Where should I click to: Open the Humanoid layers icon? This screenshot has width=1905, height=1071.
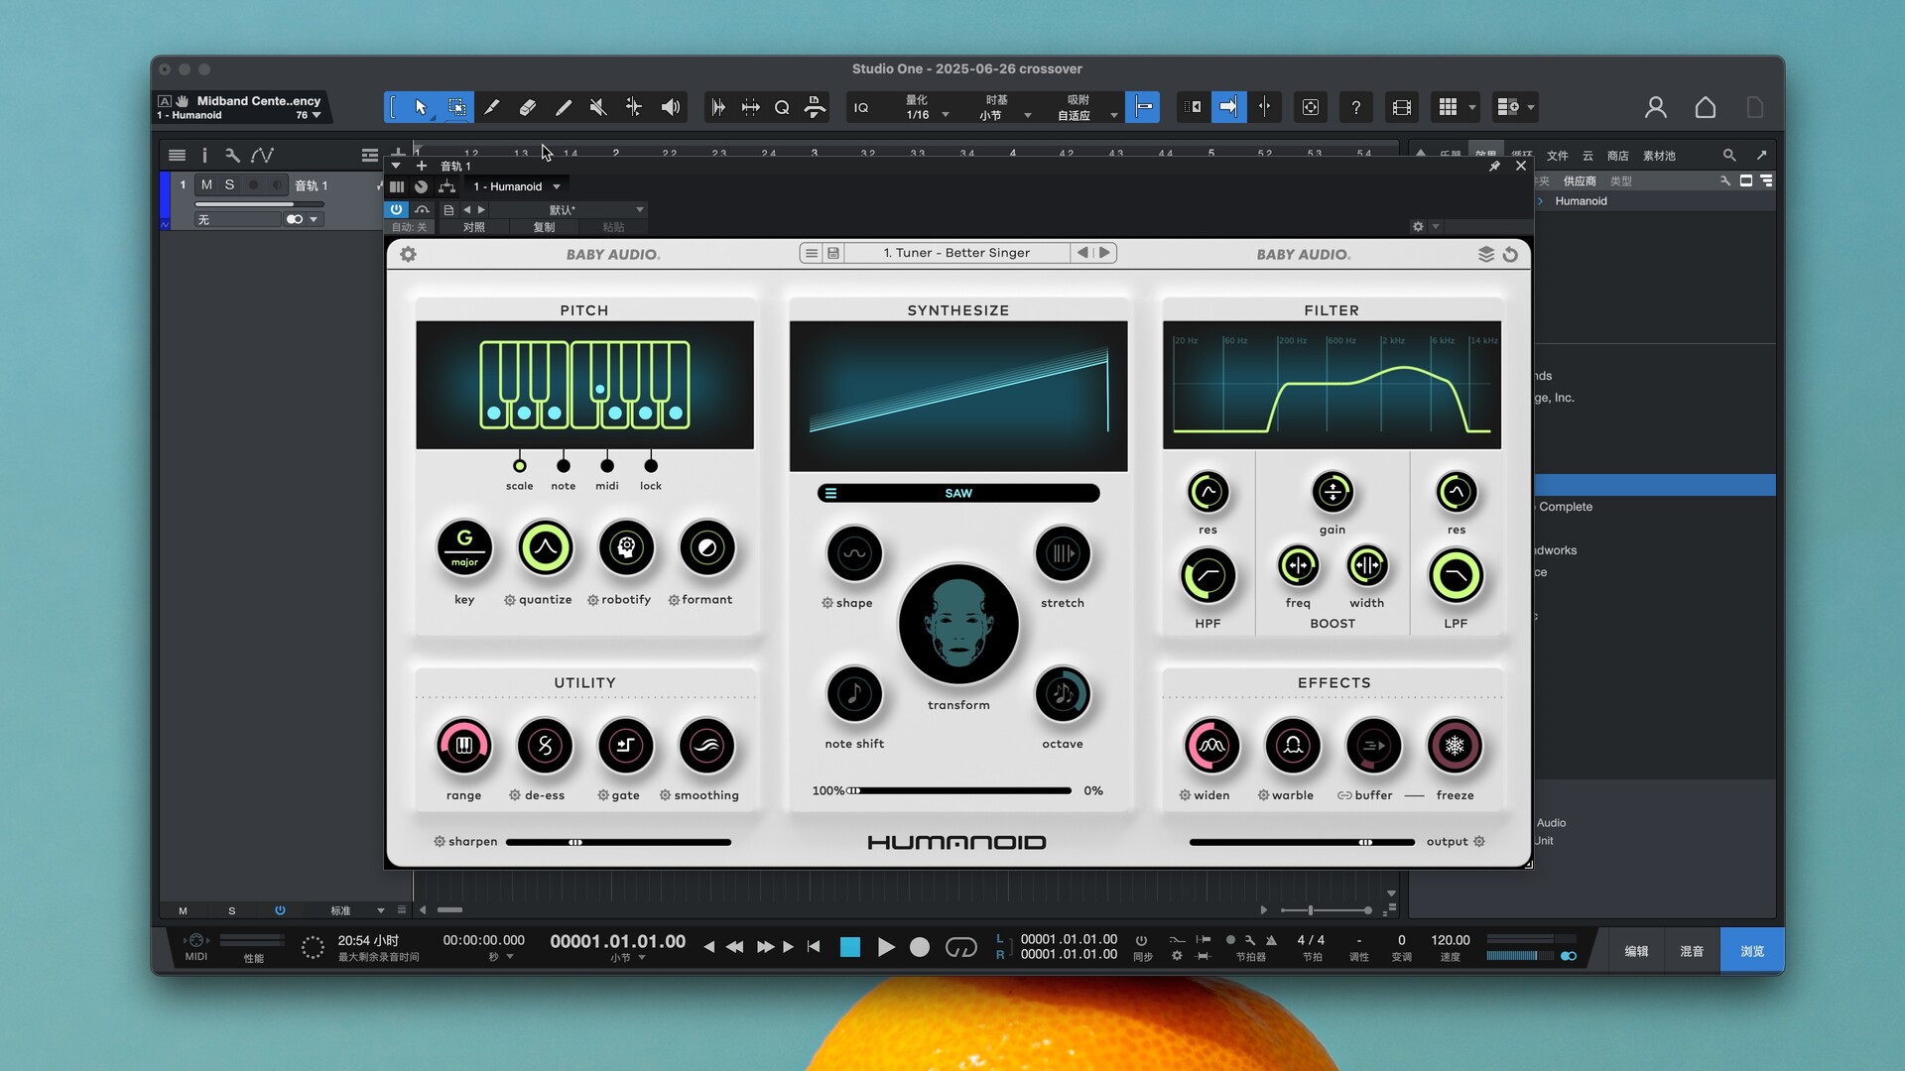coord(1485,255)
